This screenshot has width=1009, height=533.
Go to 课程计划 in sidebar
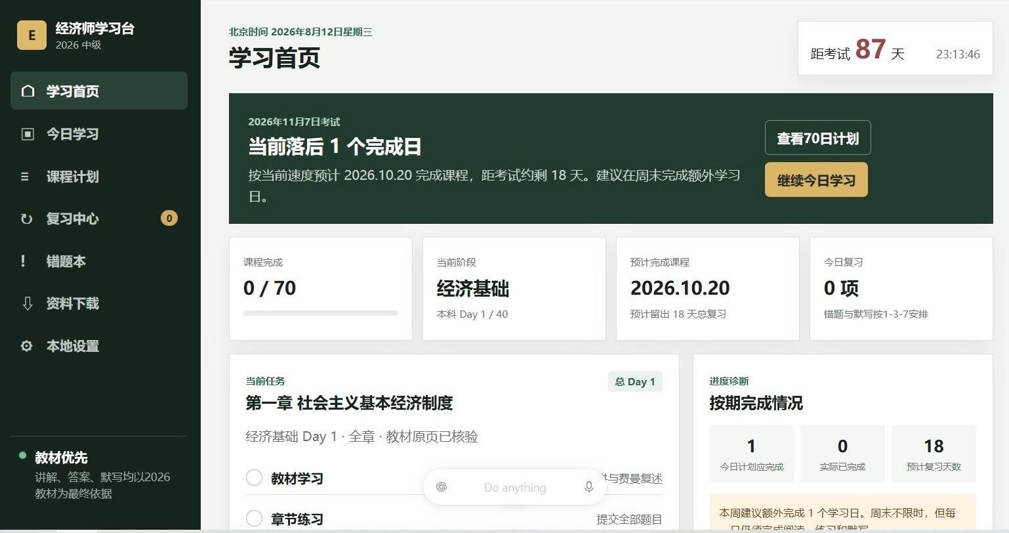[x=99, y=177]
